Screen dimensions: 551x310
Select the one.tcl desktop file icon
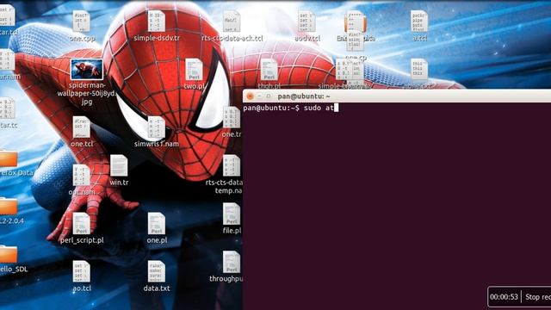point(82,127)
